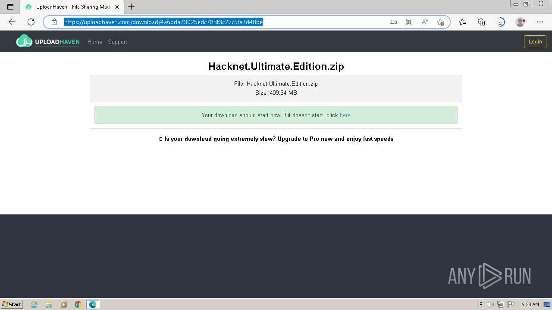Screen dimensions: 552x310
Task: Open media player taskbar icon
Action: 63,304
